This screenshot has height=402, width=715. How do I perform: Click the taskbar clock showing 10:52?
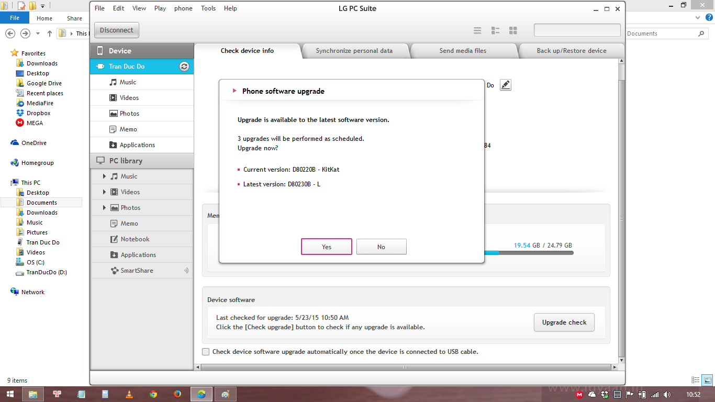[693, 394]
